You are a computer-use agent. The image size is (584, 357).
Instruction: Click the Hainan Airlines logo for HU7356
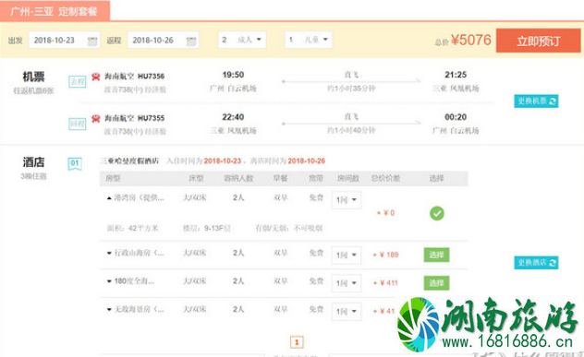pos(96,77)
